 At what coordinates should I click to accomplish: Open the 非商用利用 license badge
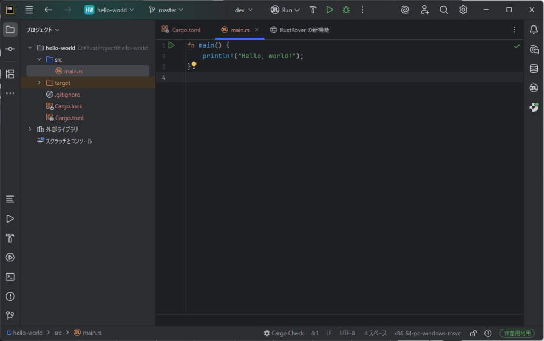click(x=517, y=334)
